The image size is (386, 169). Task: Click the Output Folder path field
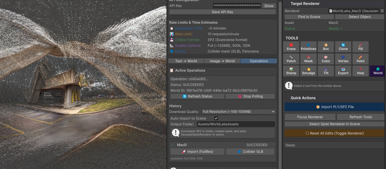pyautogui.click(x=236, y=124)
